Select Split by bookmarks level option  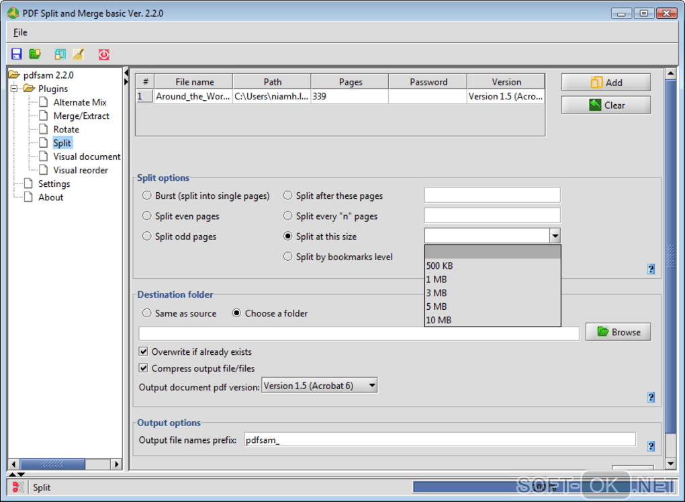[x=287, y=256]
